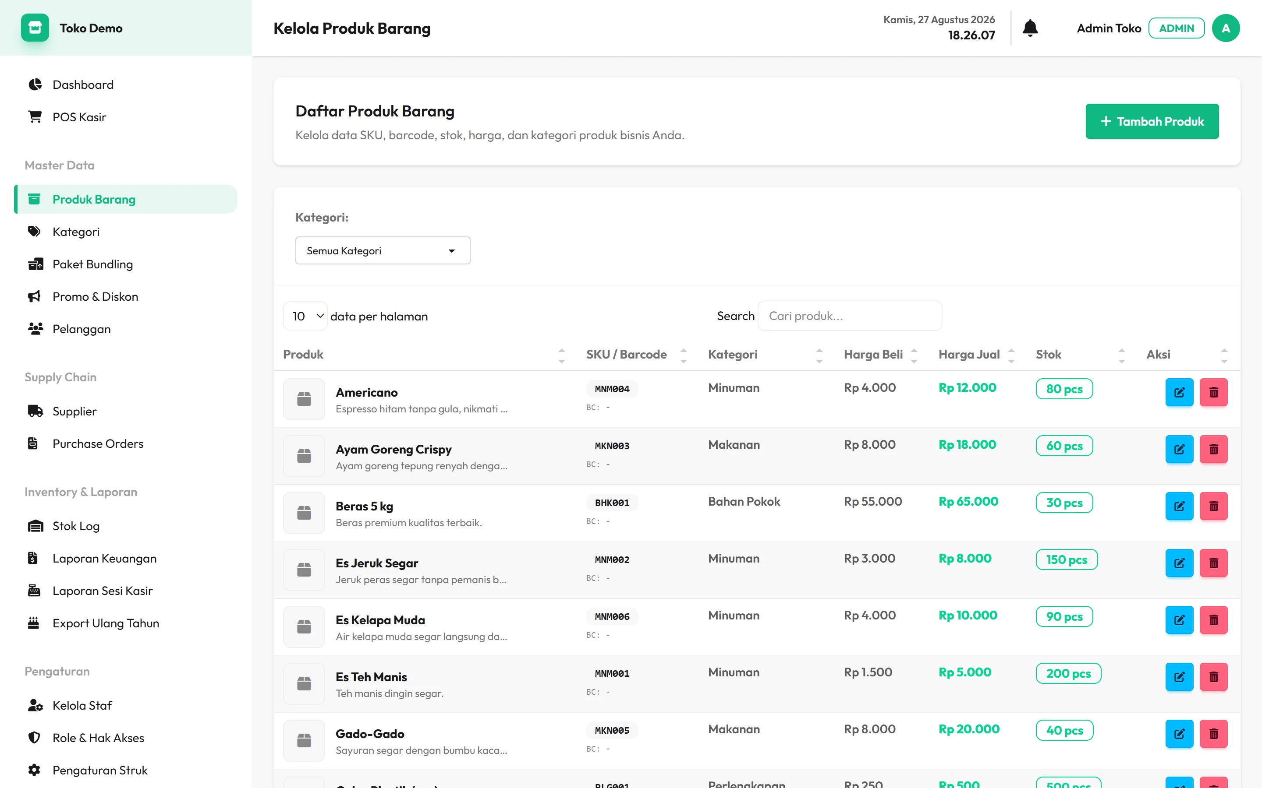
Task: Open Pengaturan Struk settings
Action: pos(126,770)
